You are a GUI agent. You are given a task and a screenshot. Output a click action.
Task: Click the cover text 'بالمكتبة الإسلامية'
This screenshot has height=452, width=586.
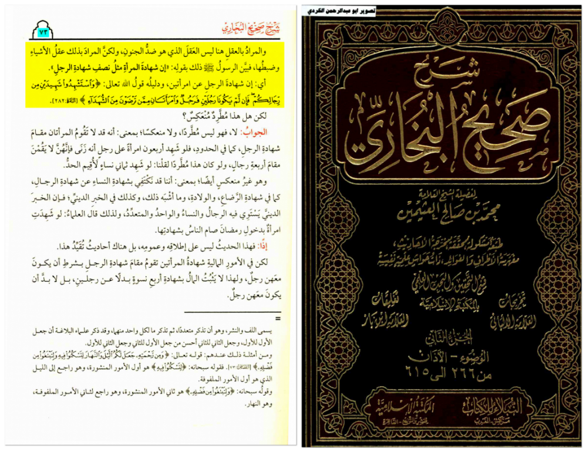(450, 303)
